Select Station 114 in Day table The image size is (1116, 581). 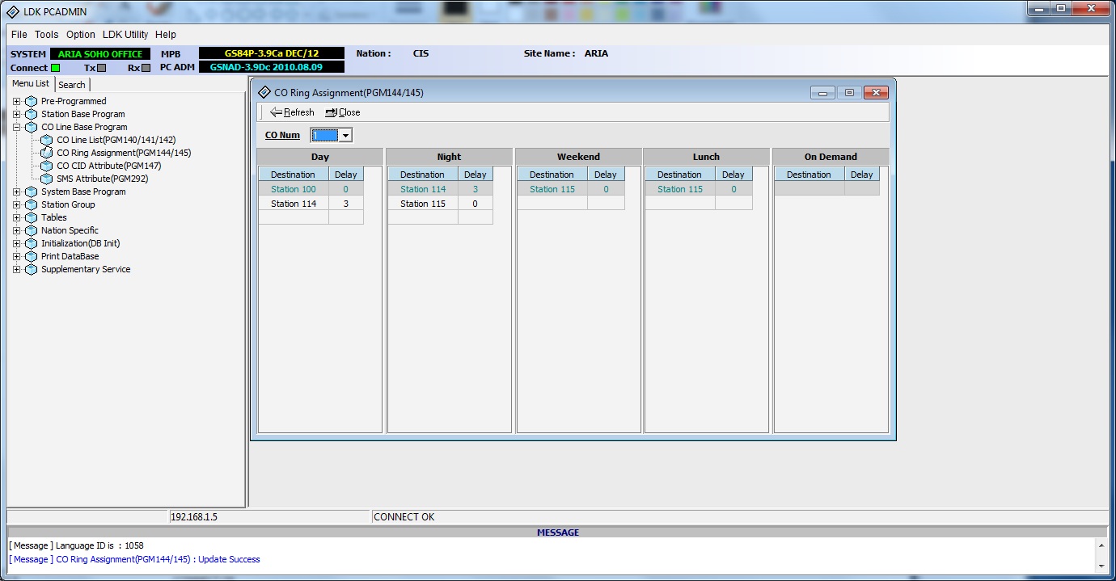tap(294, 204)
